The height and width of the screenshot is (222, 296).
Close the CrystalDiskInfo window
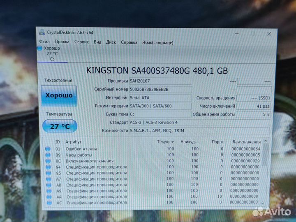tap(269, 34)
